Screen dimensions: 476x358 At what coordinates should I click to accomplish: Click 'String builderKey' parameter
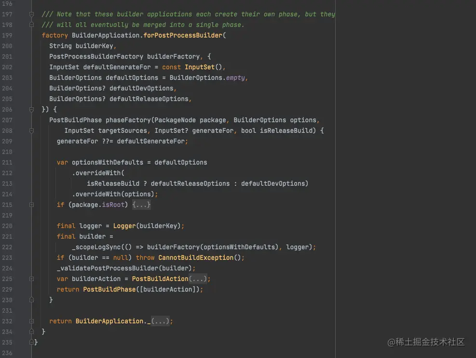click(81, 46)
